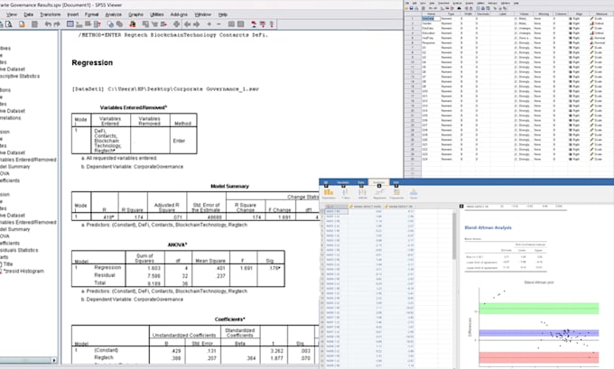Screen dimensions: 614x369
Task: Click the binoculars Find icon in Data Editor toolbar
Action: (x=460, y=8)
